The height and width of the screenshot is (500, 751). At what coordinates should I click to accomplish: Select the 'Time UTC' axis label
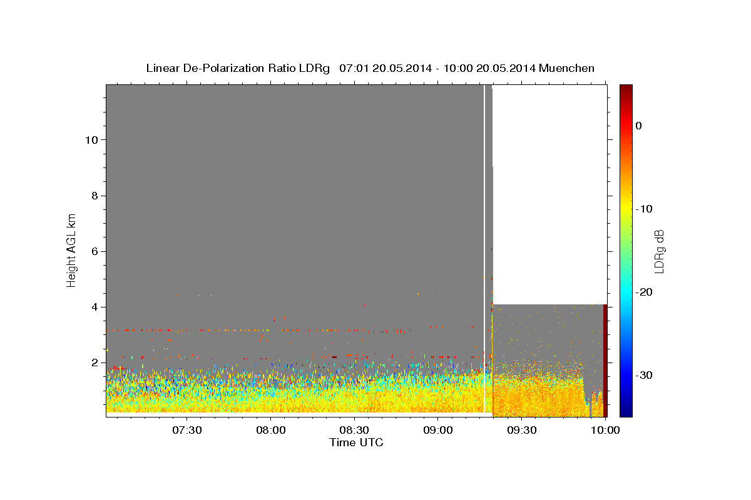(x=356, y=442)
